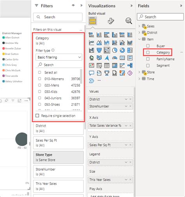Screen dimensions: 185x197
Task: Insert the decomposition tree visual
Action: coord(130,66)
